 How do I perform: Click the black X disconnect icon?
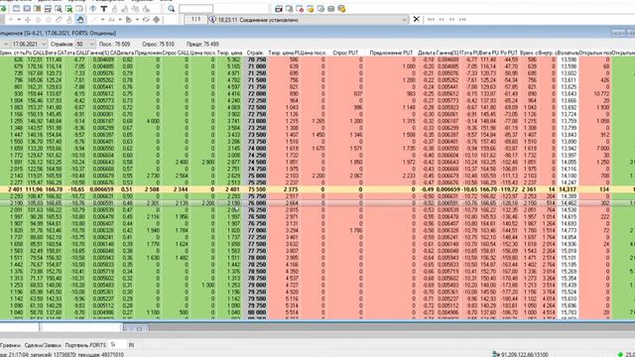click(x=417, y=19)
